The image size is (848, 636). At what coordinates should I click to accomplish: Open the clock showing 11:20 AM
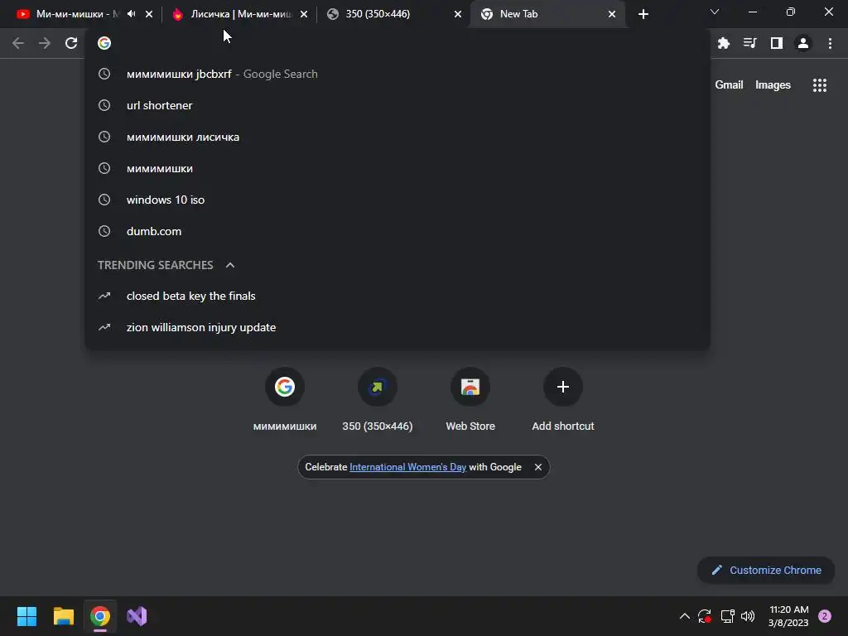[788, 616]
